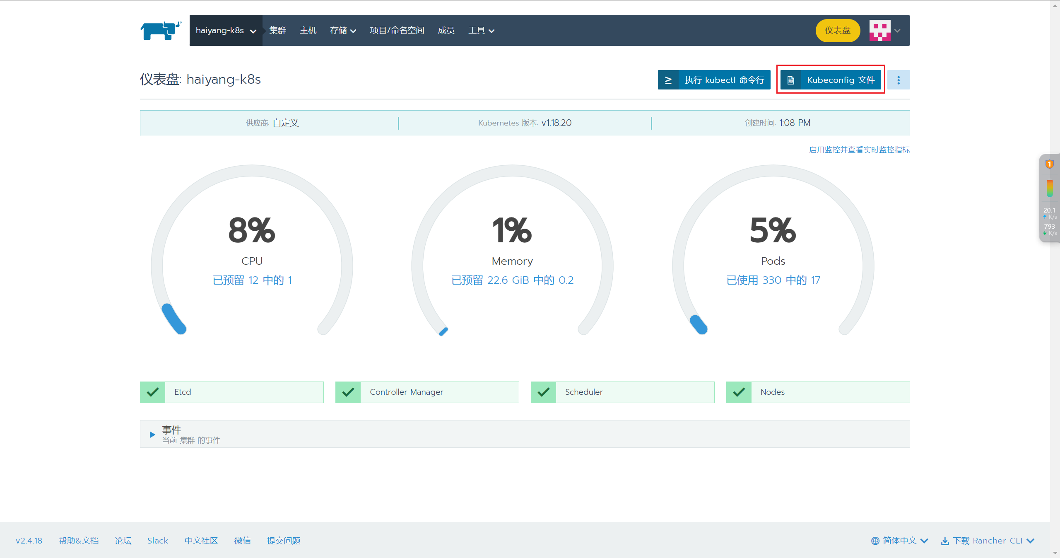This screenshot has height=558, width=1060.
Task: Click the 仪表盘: haiyang-k8s page title
Action: tap(200, 79)
